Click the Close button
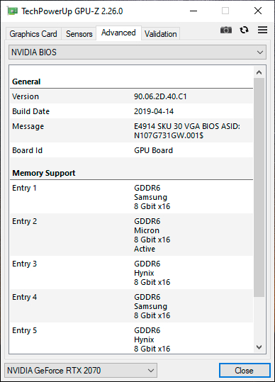The image size is (275, 382). [x=245, y=371]
